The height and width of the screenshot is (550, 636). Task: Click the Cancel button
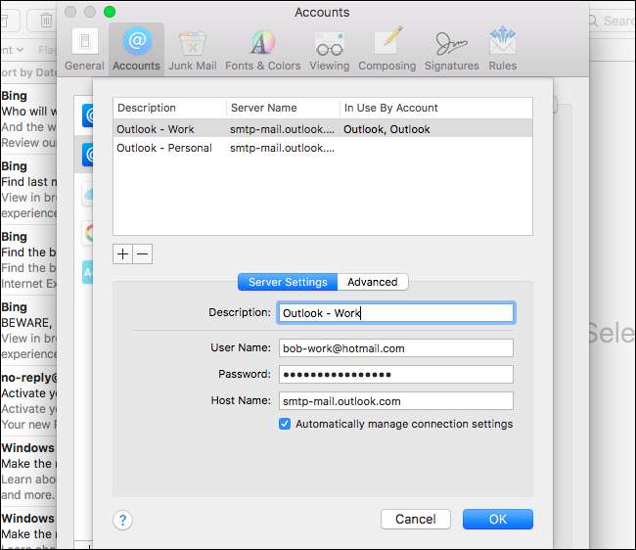[415, 520]
